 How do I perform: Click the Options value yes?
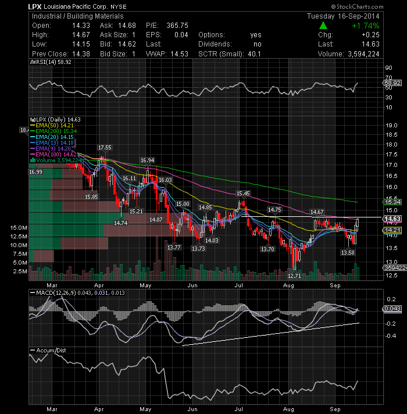(x=256, y=35)
